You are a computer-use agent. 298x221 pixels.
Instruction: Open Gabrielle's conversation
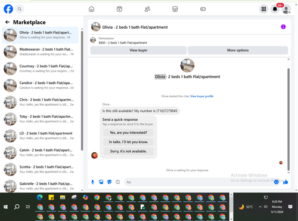coord(40,186)
